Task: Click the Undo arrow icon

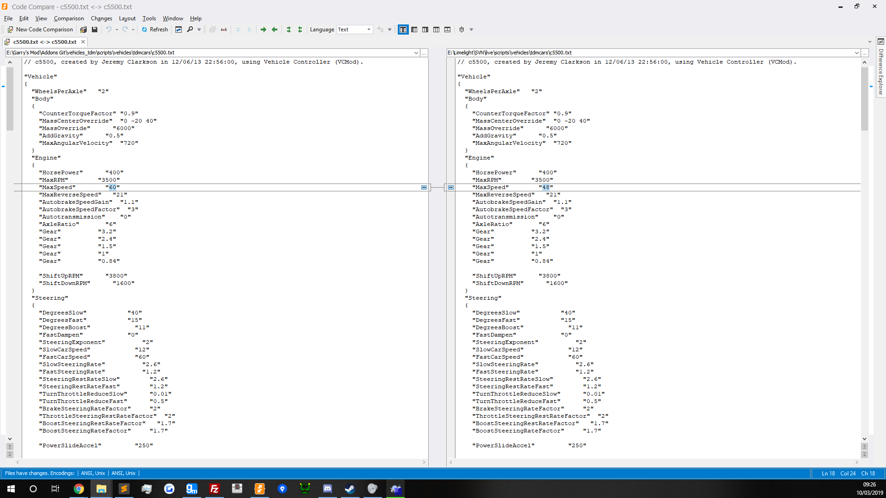Action: pos(109,30)
